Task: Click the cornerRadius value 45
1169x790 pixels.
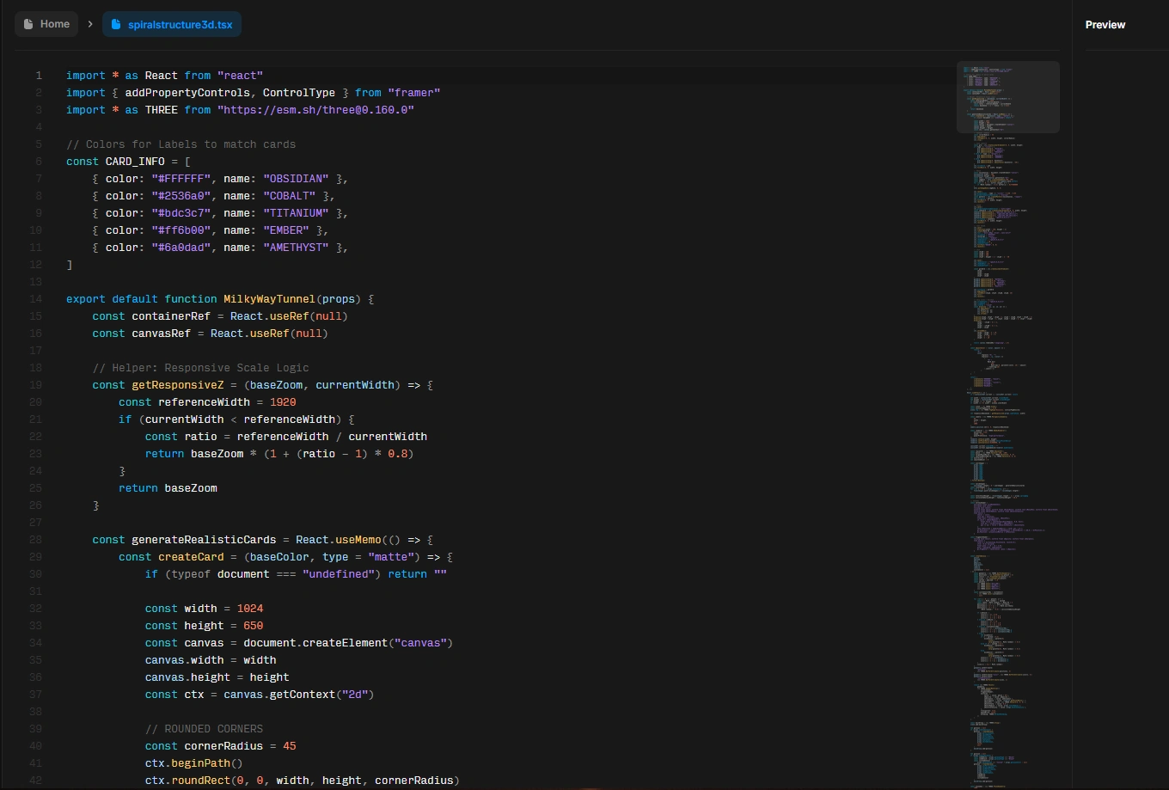Action: [x=289, y=746]
